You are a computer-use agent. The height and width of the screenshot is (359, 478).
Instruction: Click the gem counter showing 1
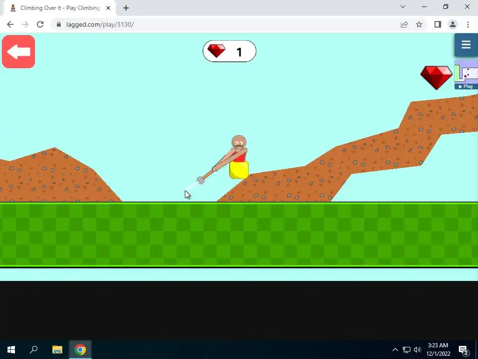click(229, 51)
